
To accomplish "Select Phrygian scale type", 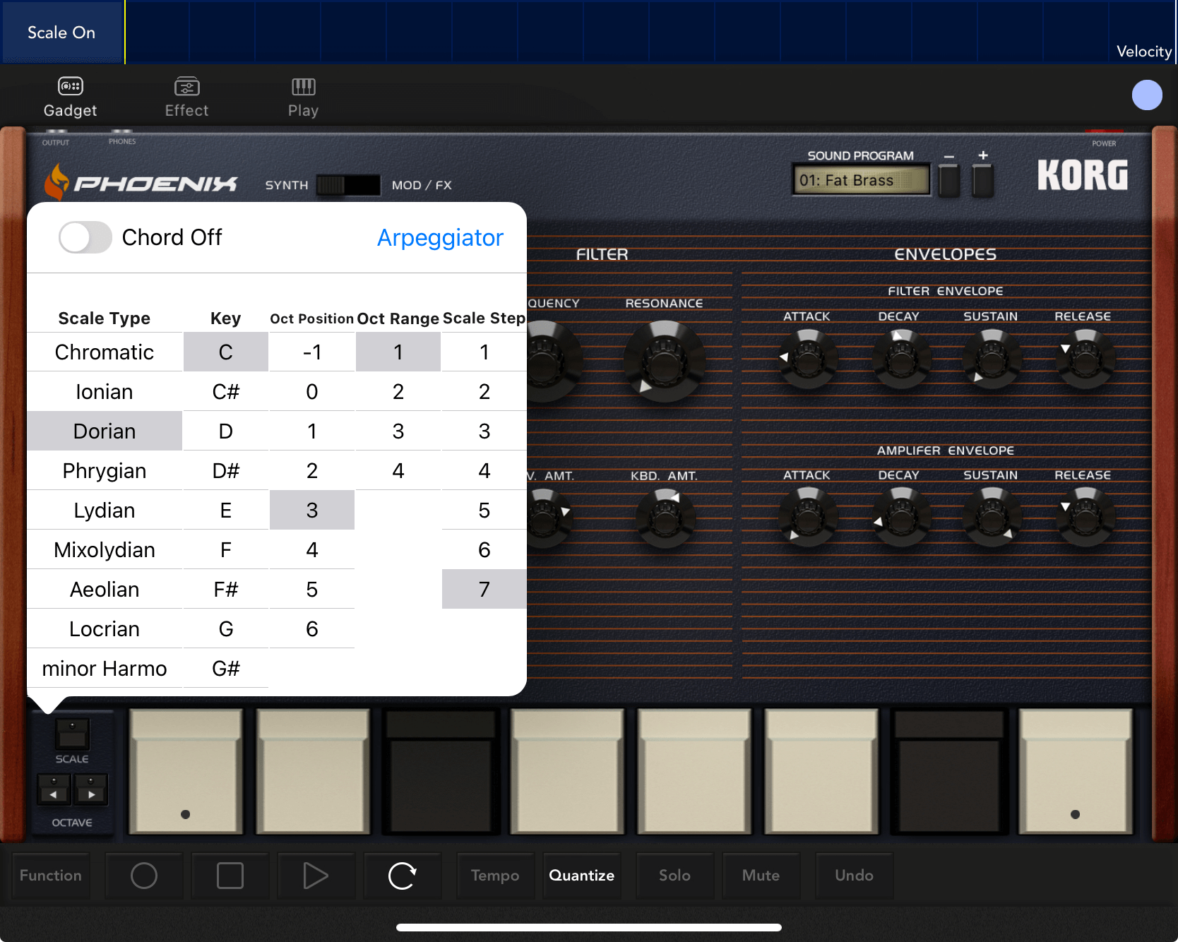I will 105,470.
